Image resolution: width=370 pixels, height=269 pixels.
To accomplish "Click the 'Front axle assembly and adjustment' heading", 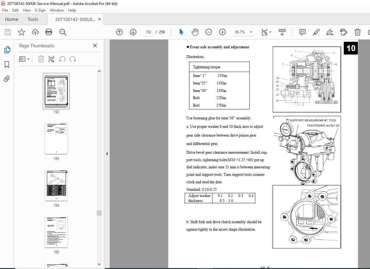I will (x=219, y=47).
